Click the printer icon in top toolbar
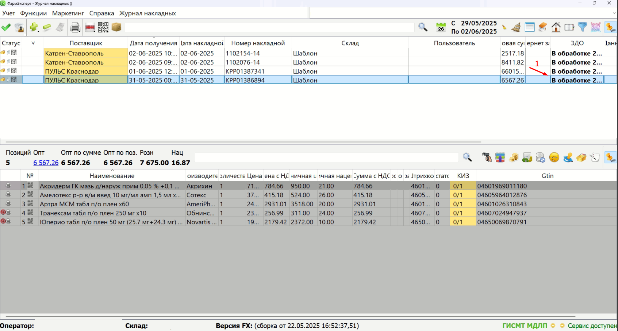This screenshot has width=618, height=331. tap(75, 27)
